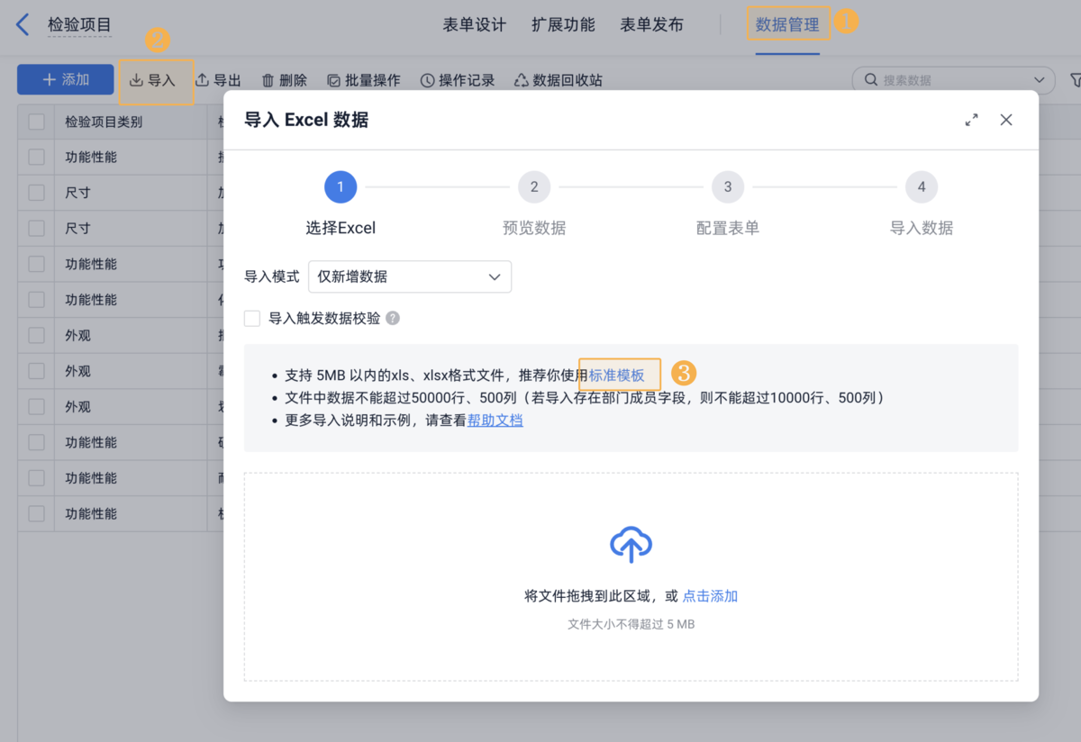
Task: Click the 文件大小不得超过 5 MB note
Action: (631, 624)
